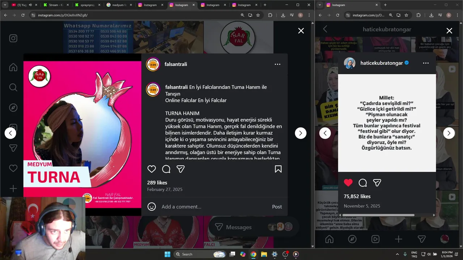Screen dimensions: 463x260
Task: Click falsantrali avatar in post header
Action: pos(153,64)
